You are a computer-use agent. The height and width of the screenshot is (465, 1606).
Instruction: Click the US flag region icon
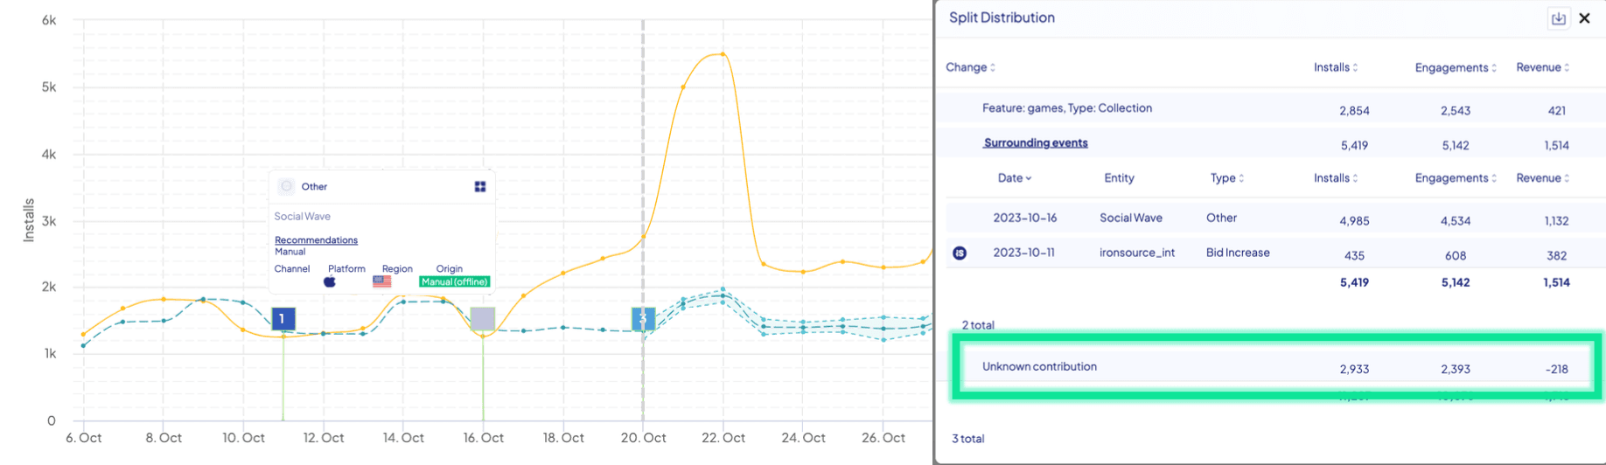tap(382, 281)
